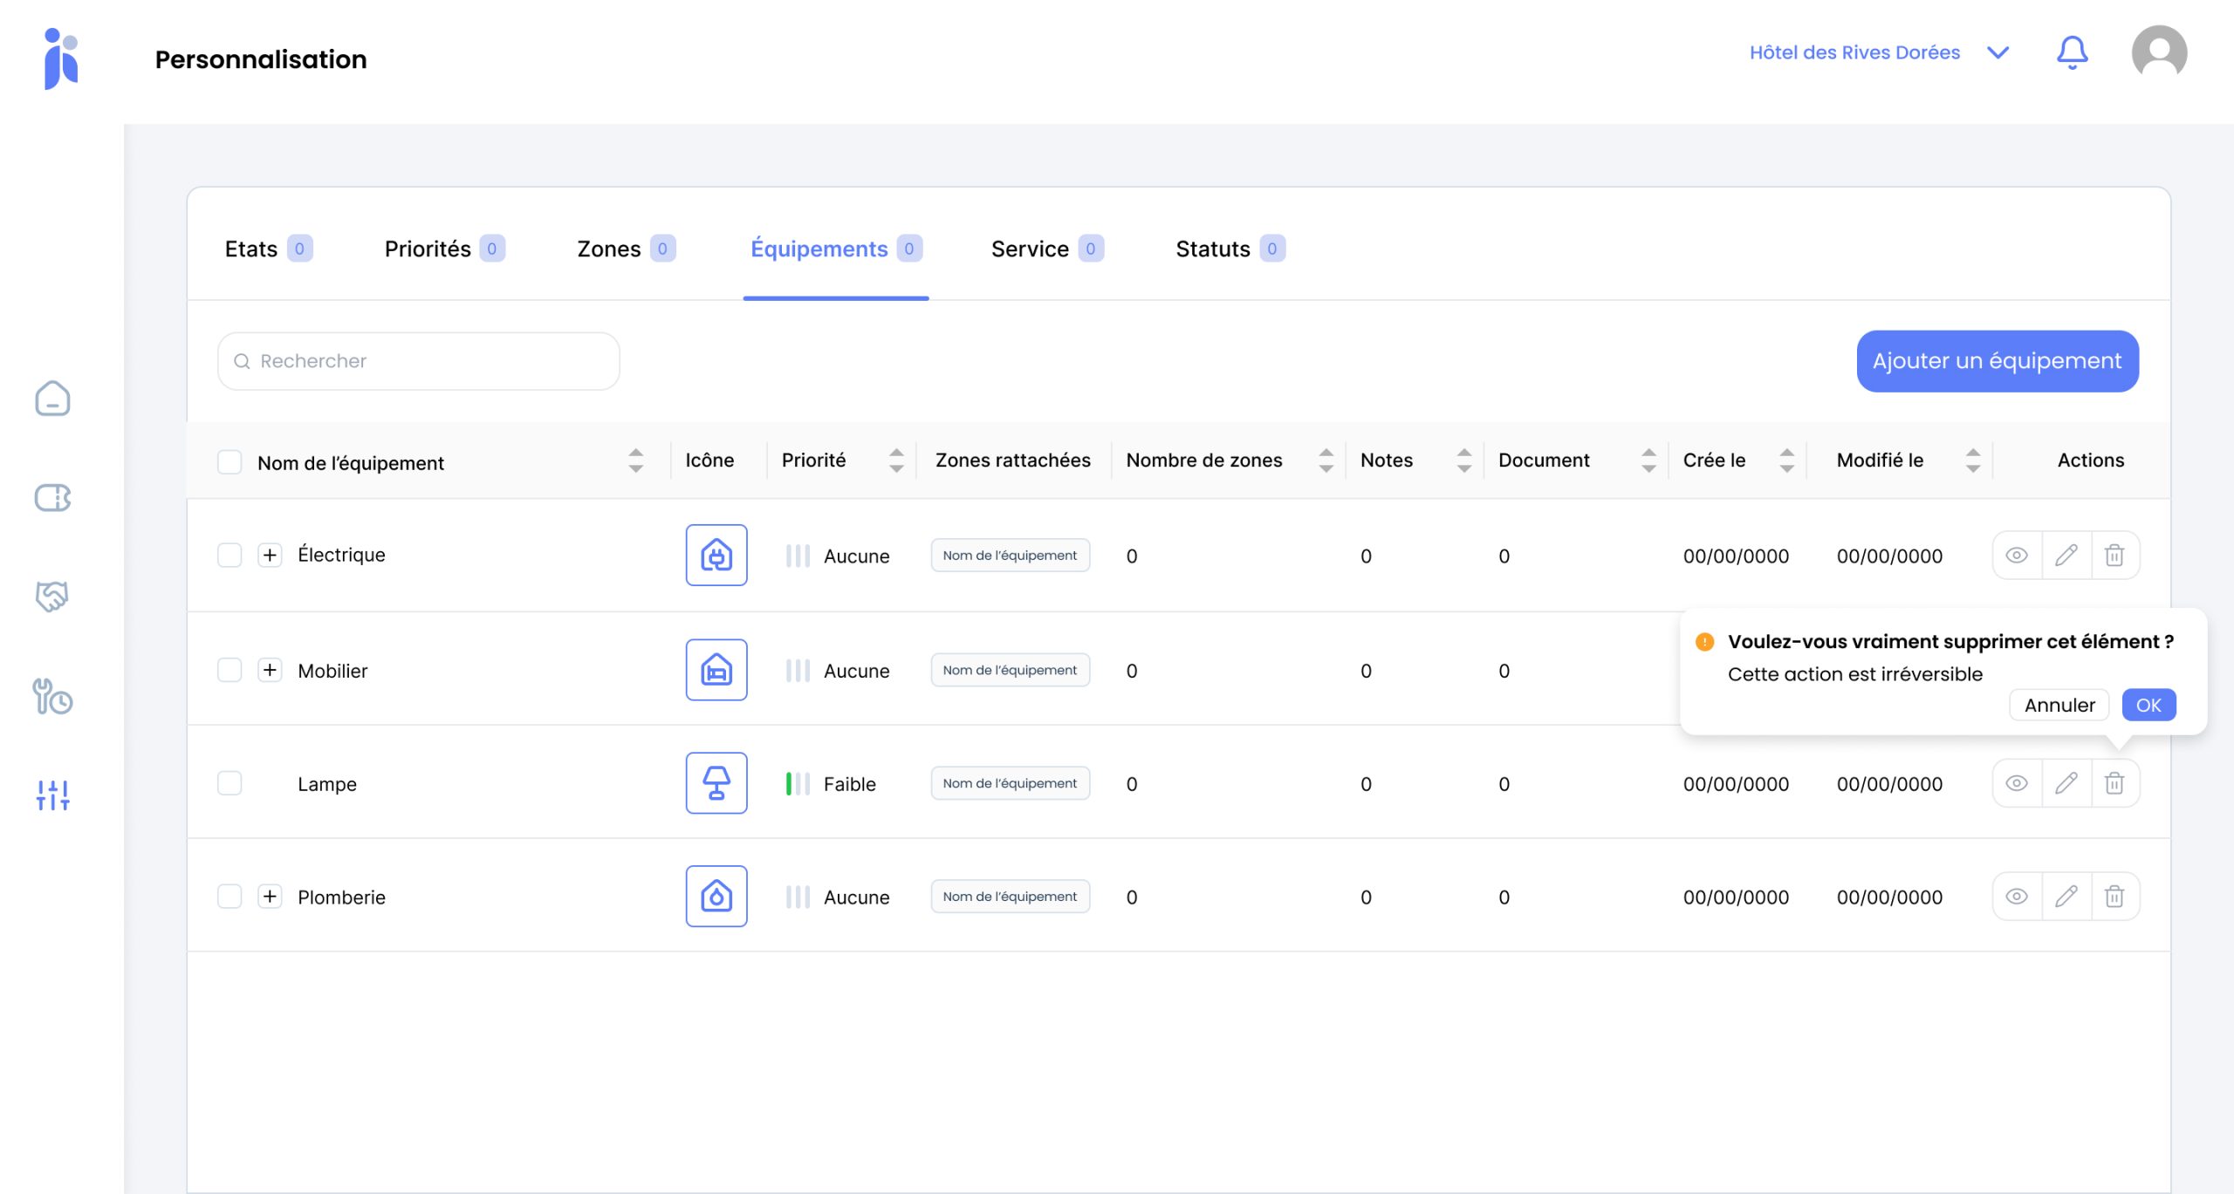Screen dimensions: 2234x1194
Task: View Lampe details with eye icon
Action: 2016,783
